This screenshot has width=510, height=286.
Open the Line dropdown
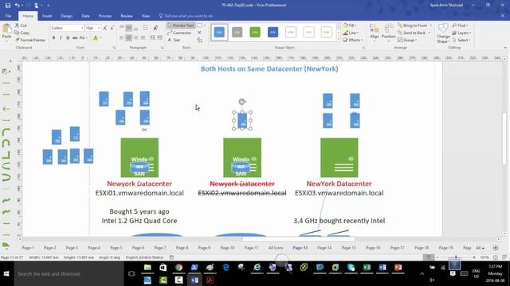351,33
